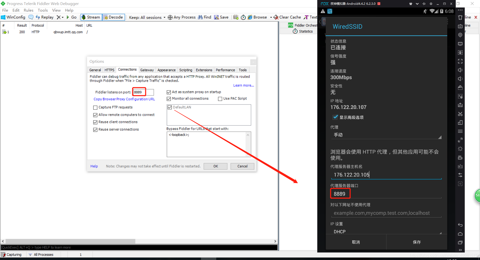The image size is (480, 260).
Task: Click the Help link in Options
Action: pos(94,166)
